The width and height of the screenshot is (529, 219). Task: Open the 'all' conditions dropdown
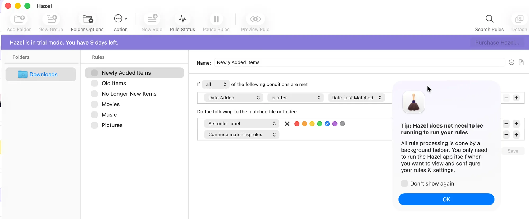[216, 84]
